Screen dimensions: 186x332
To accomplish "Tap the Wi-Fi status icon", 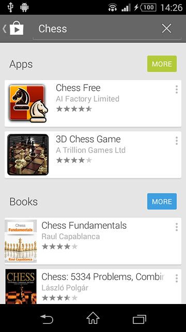I will [x=113, y=8].
